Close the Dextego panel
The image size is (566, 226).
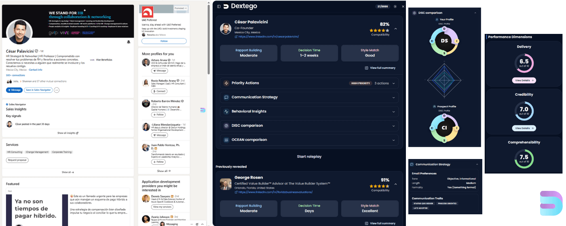pos(403,6)
